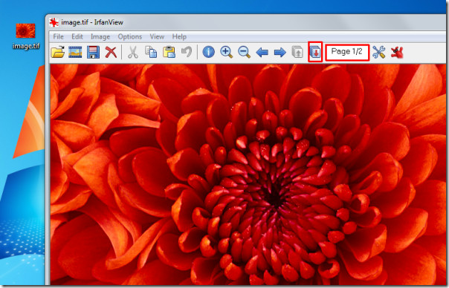Viewport: 449px width, 288px height.
Task: Click the Save floppy disk icon
Action: coord(93,53)
